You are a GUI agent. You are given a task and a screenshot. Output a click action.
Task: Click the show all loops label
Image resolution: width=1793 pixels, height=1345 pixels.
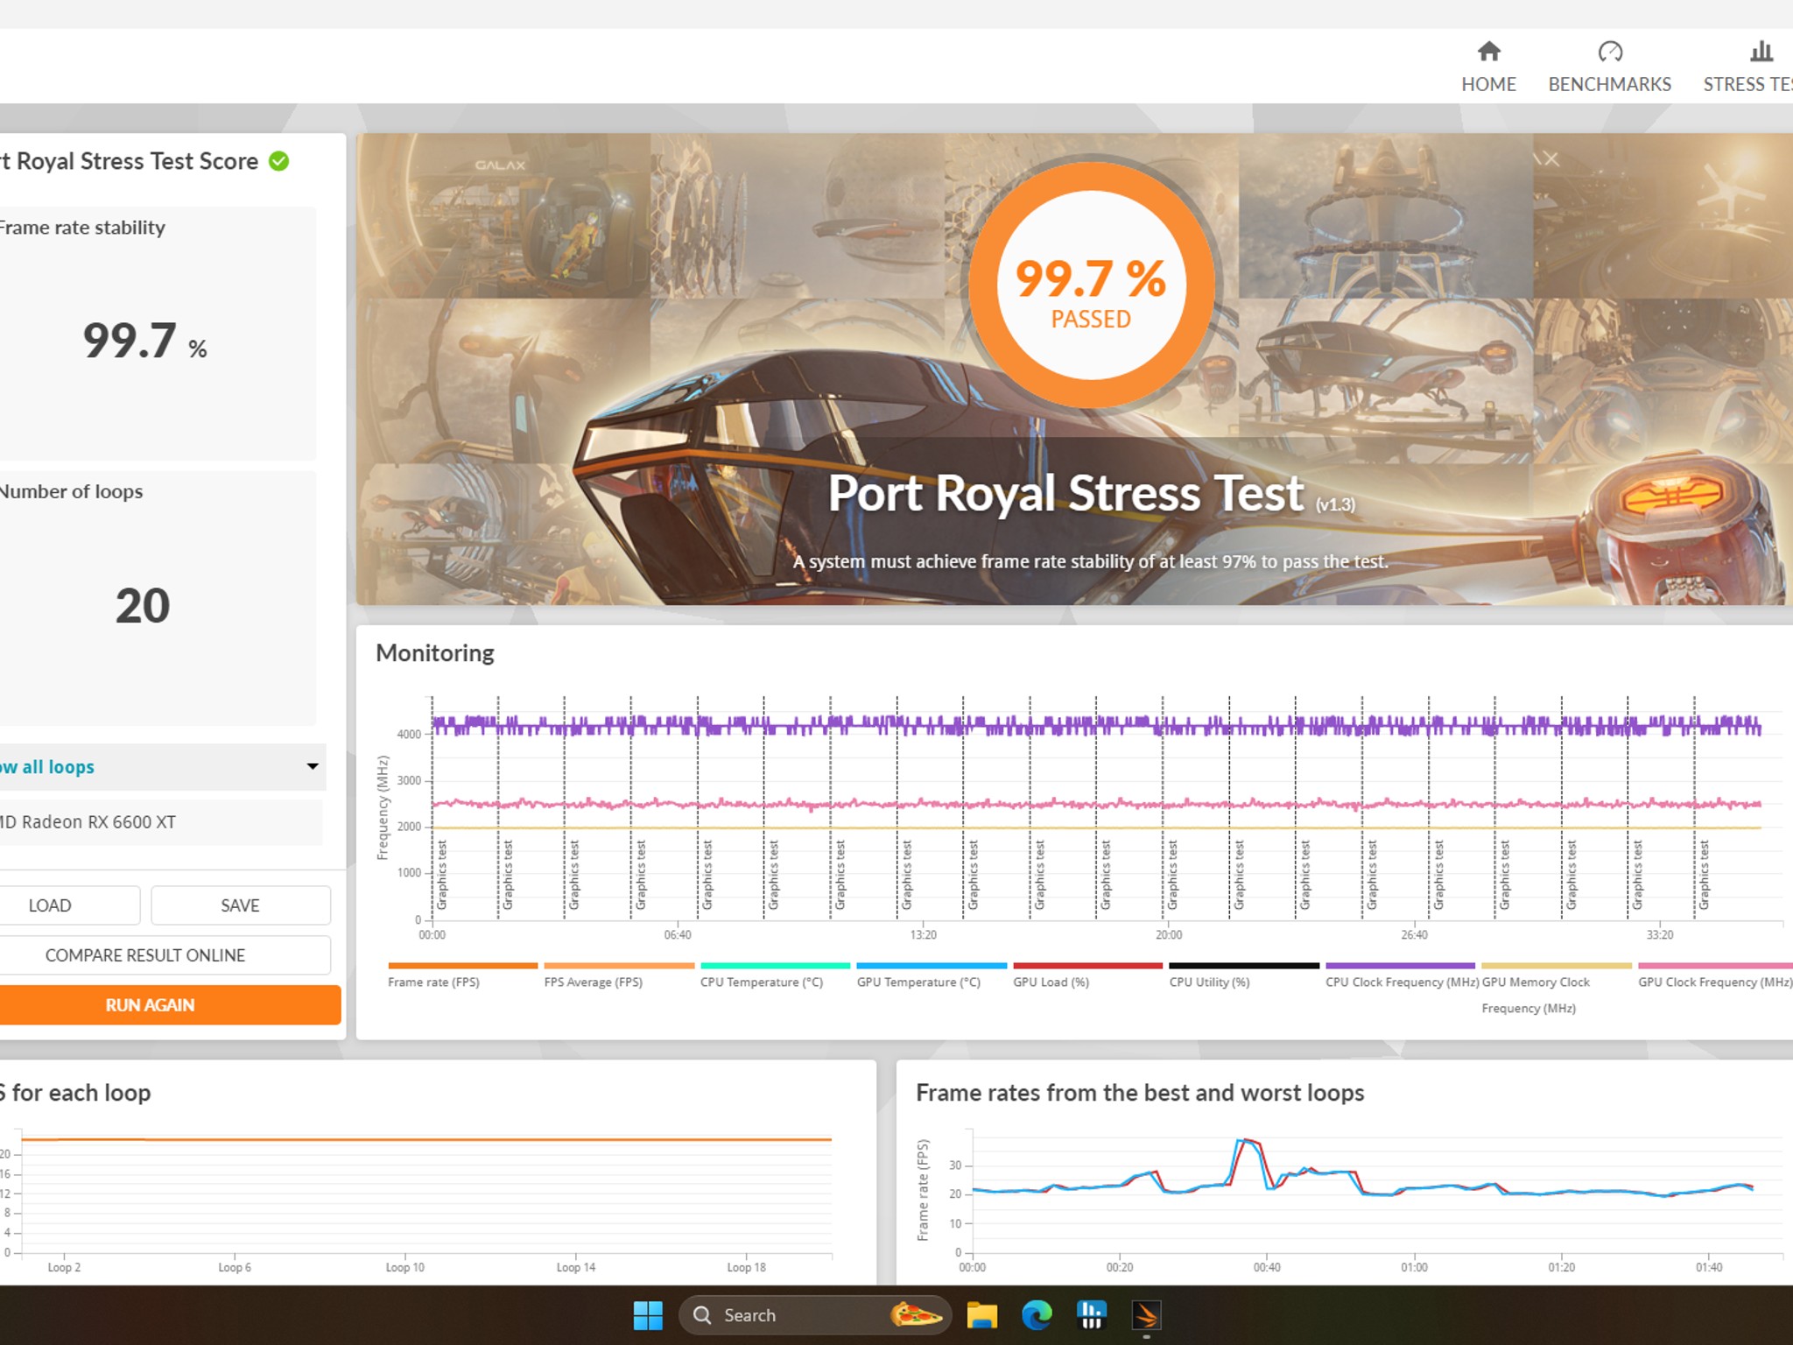point(47,767)
